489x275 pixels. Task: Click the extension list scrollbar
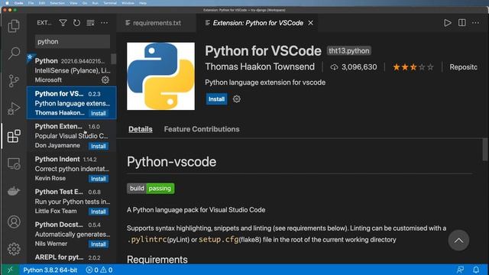114,60
